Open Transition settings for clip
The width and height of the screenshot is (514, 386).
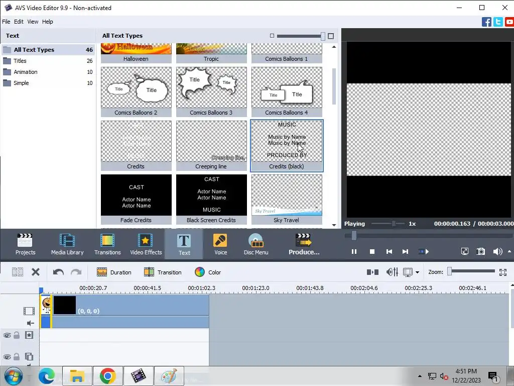click(163, 272)
